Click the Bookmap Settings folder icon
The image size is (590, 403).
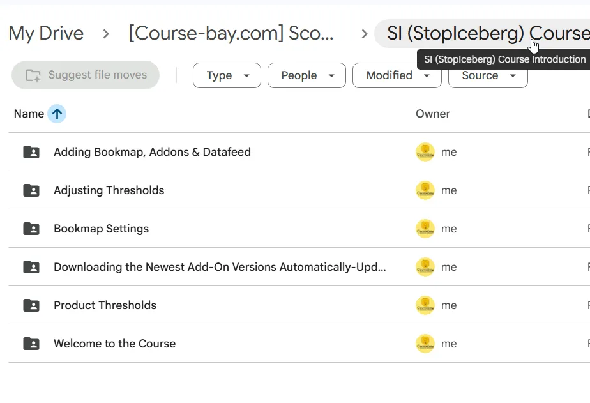[31, 229]
